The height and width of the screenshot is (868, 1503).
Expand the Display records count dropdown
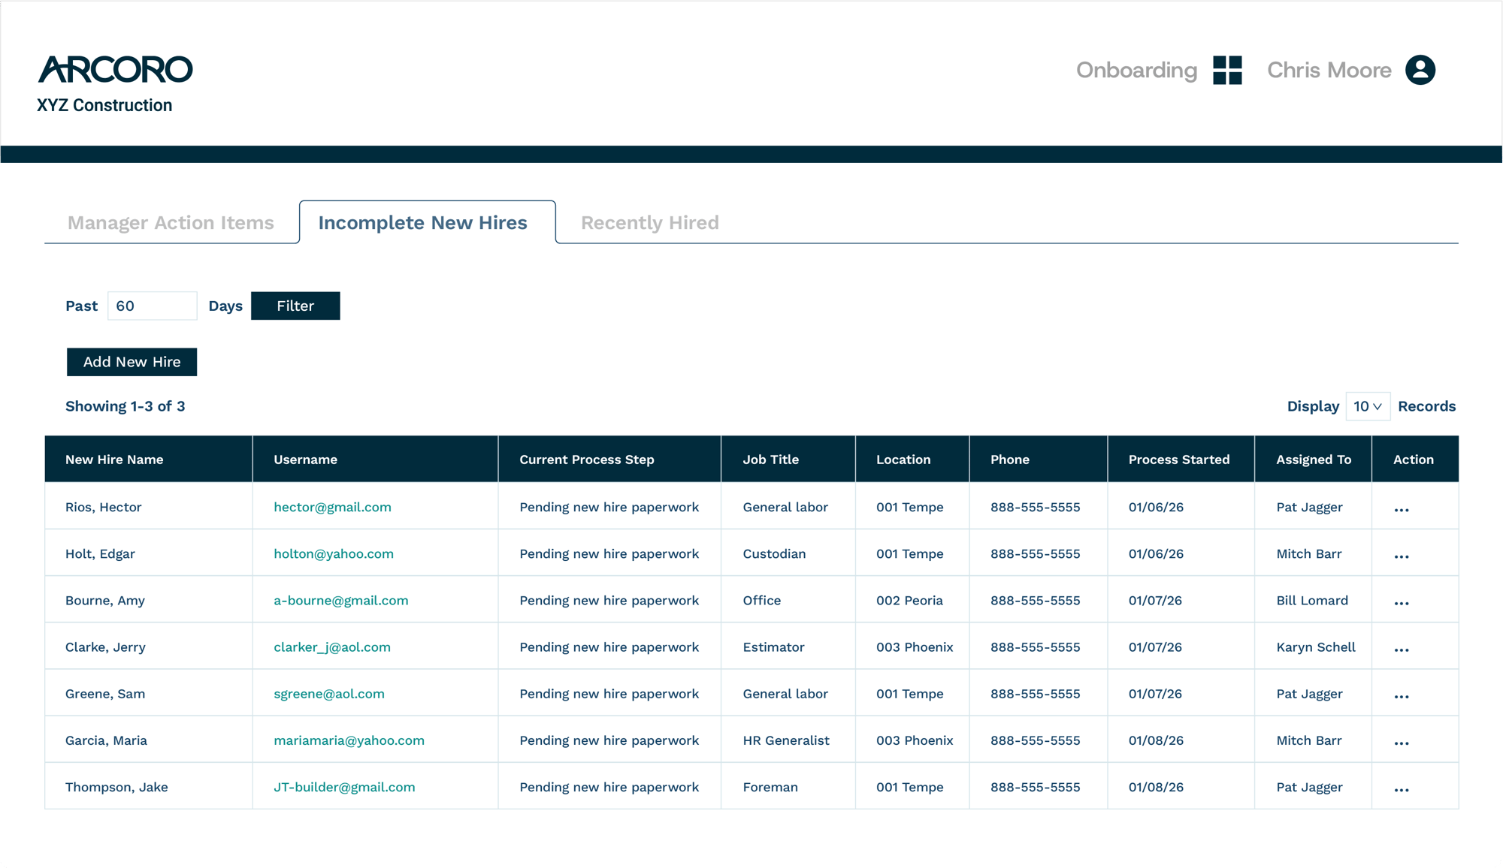pyautogui.click(x=1368, y=406)
